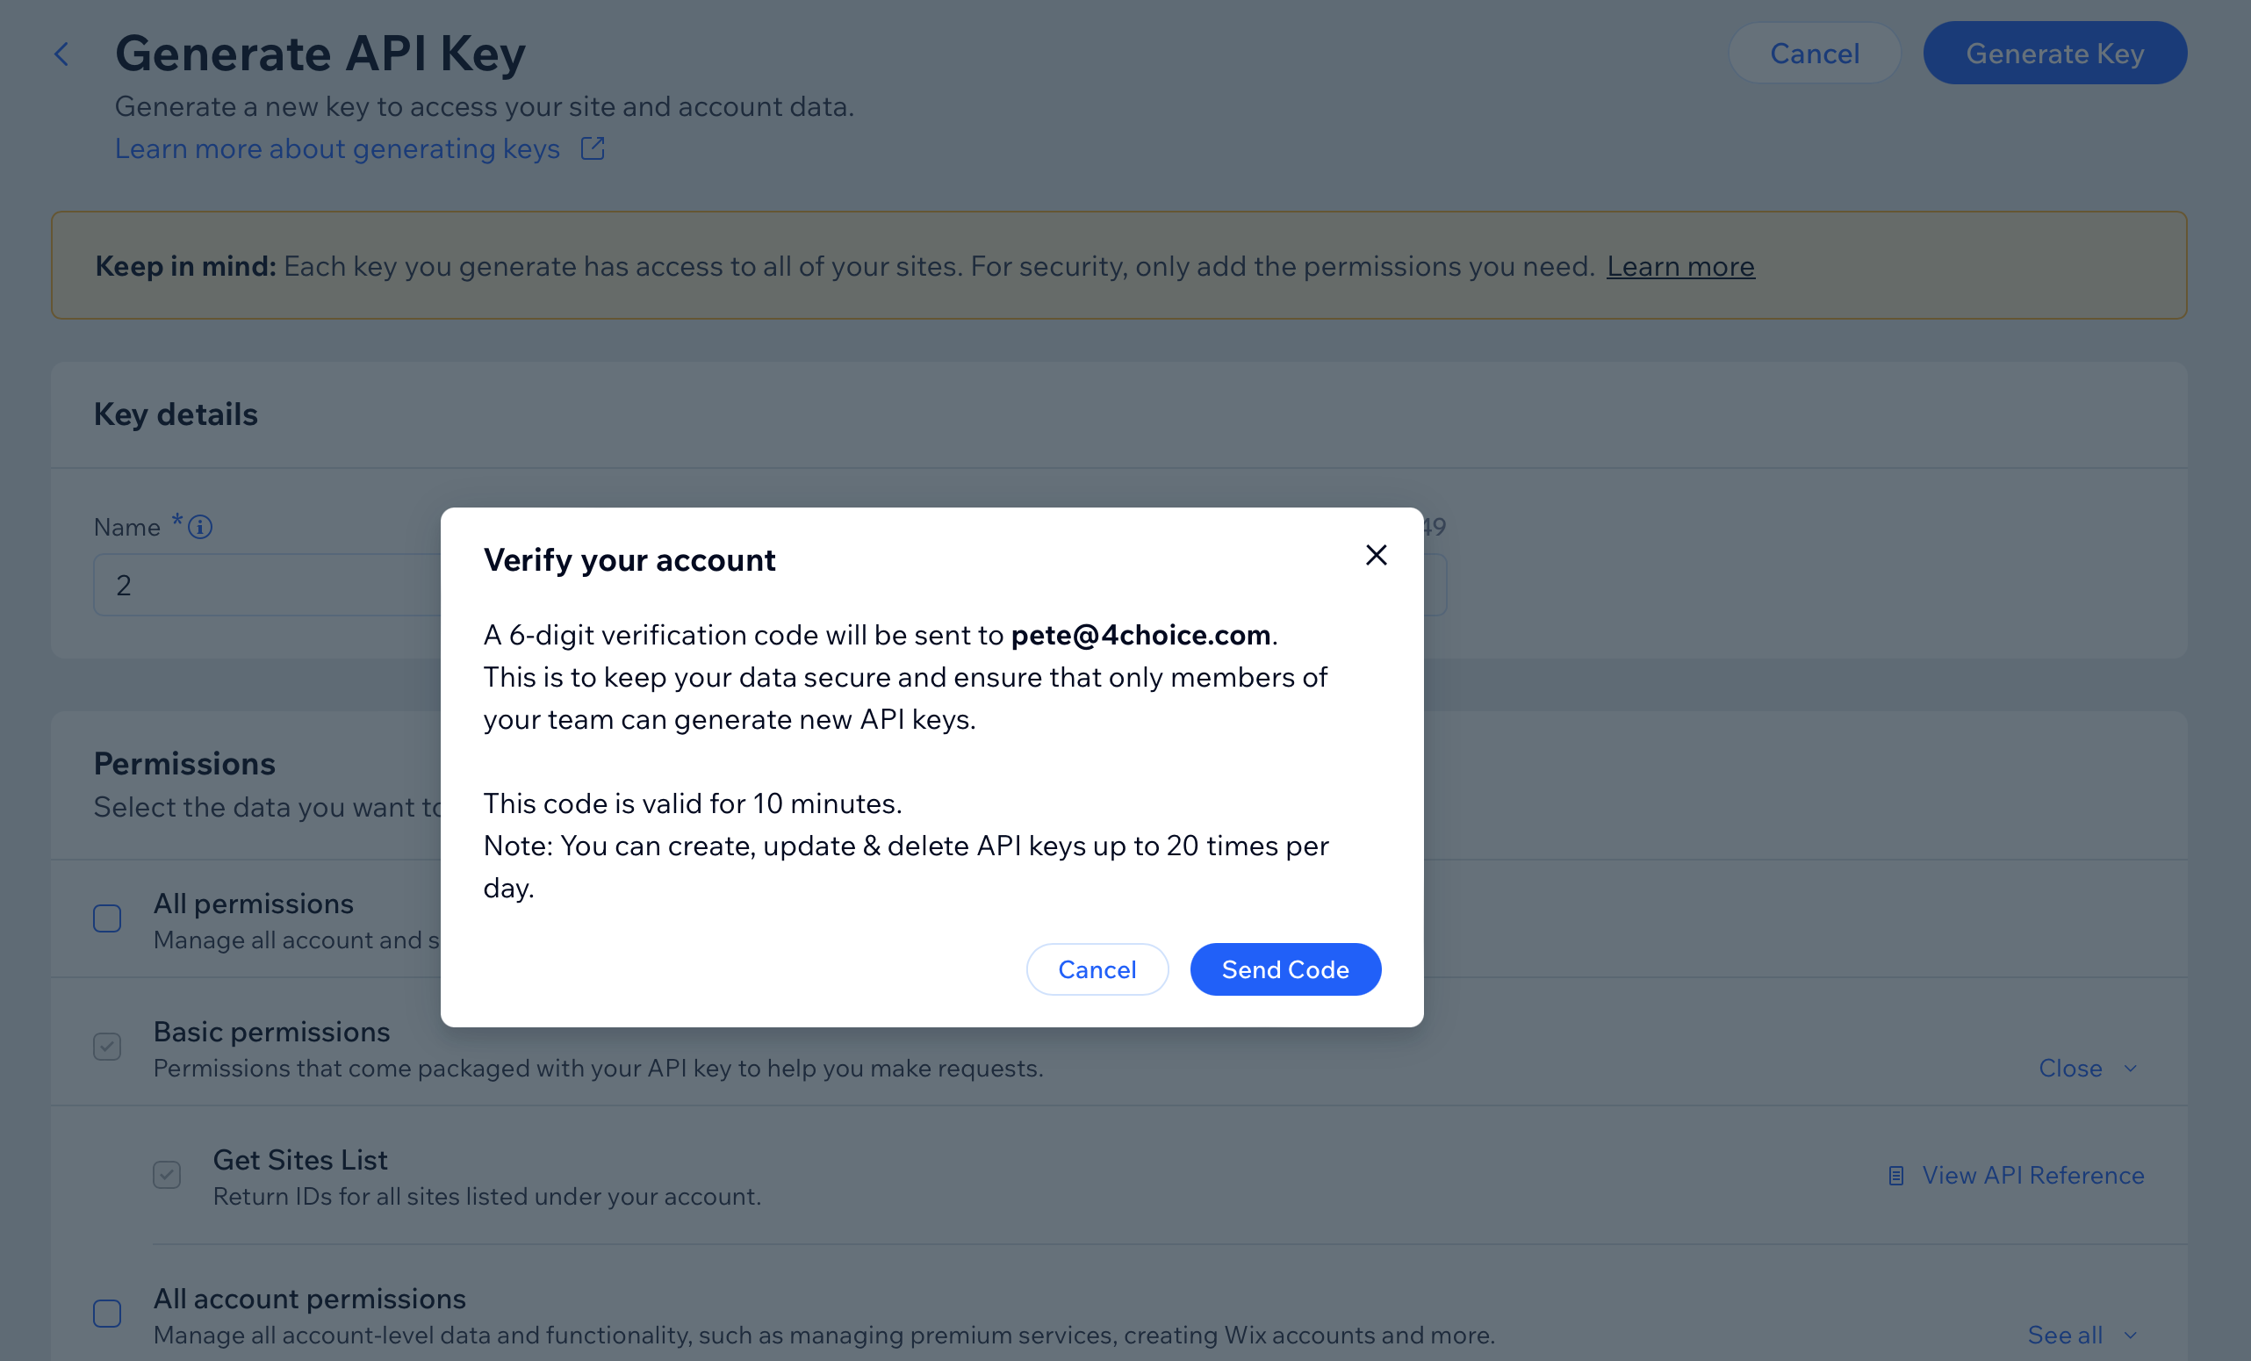The image size is (2251, 1361).
Task: Click Send Code in the dialog
Action: pos(1285,969)
